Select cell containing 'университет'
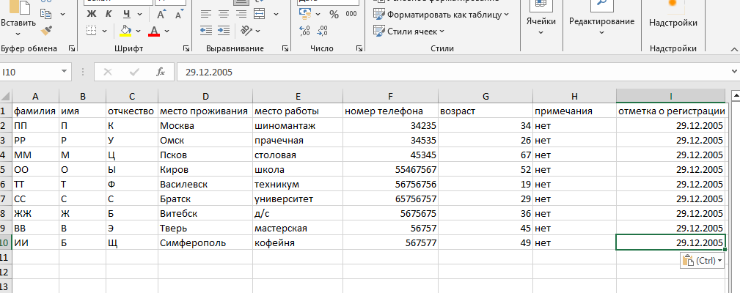This screenshot has height=293, width=740. 298,199
